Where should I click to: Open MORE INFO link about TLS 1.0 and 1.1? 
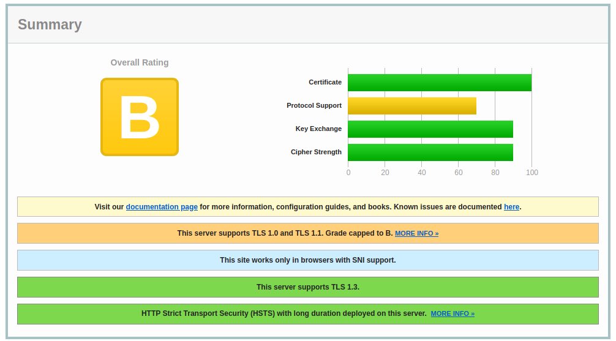[416, 233]
